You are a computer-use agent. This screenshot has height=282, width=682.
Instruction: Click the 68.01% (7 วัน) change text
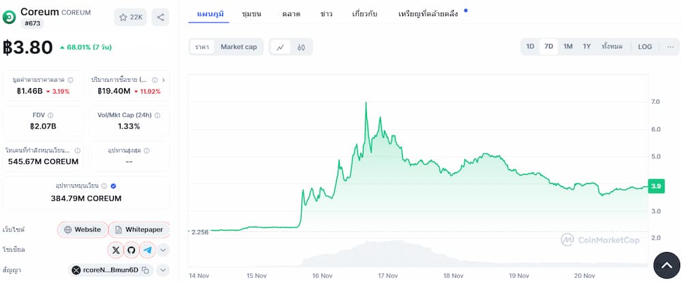[x=89, y=47]
